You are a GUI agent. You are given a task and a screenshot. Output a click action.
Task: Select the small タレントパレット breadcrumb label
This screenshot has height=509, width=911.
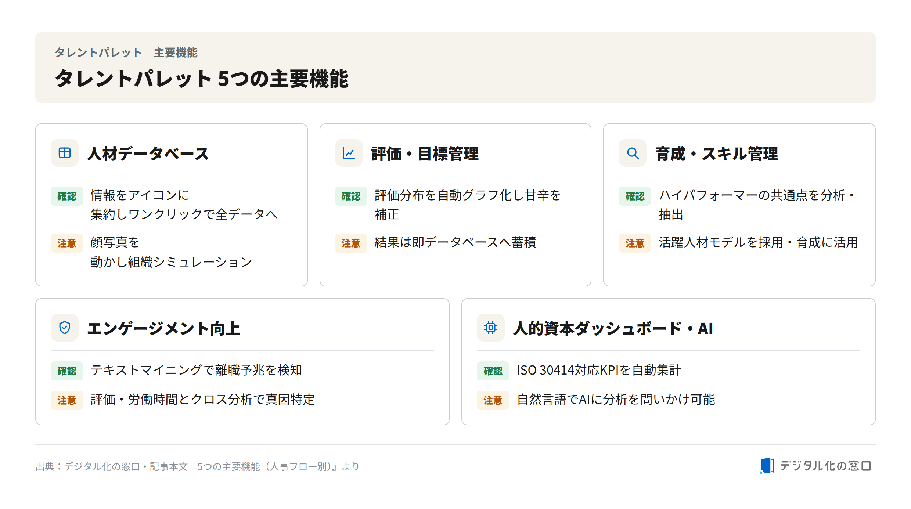(x=98, y=53)
